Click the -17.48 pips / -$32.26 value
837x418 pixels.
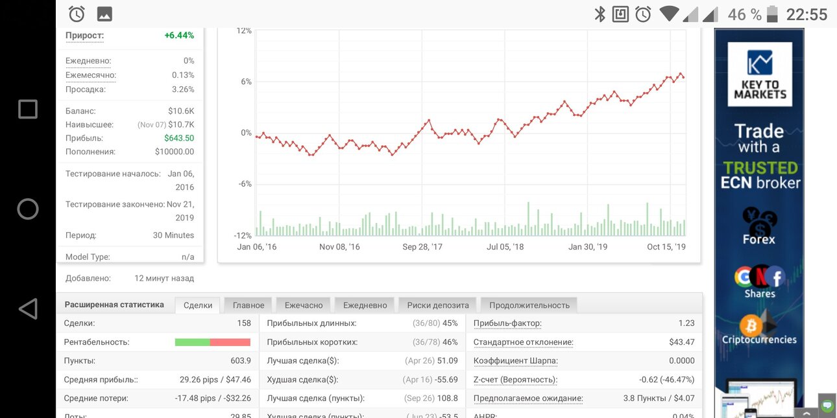tap(213, 399)
